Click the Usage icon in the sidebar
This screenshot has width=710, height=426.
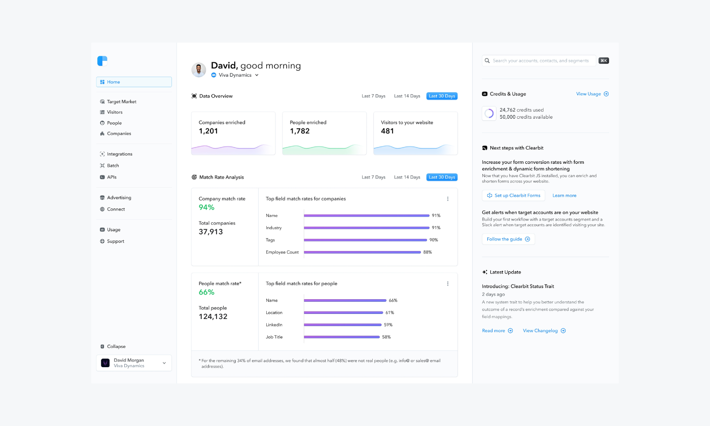point(102,230)
